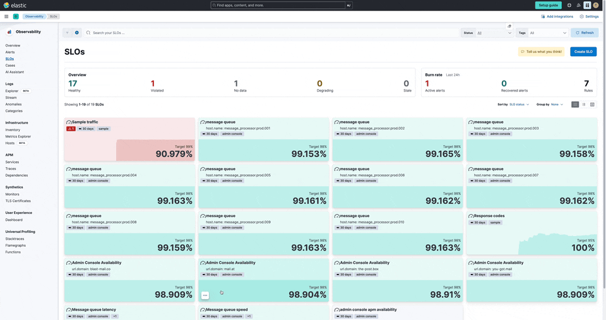
Task: Open Metrics Explorer in the sidebar
Action: pos(18,136)
